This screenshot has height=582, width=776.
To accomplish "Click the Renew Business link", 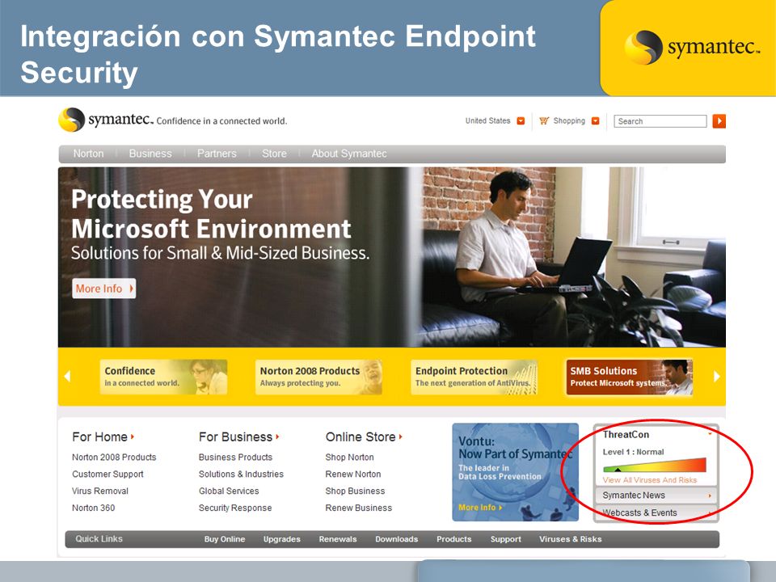I will pos(358,508).
